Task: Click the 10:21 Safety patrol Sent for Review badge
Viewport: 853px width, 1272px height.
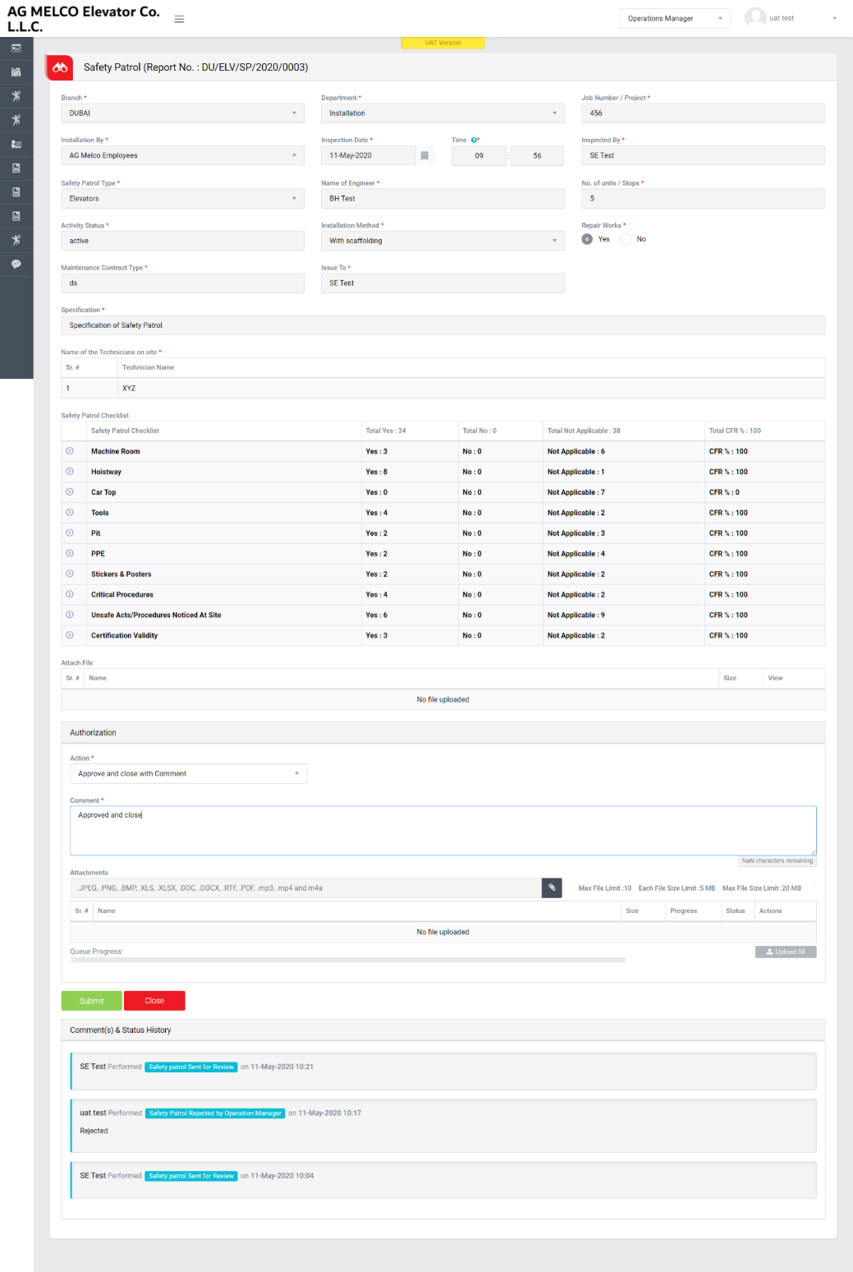Action: [191, 1067]
